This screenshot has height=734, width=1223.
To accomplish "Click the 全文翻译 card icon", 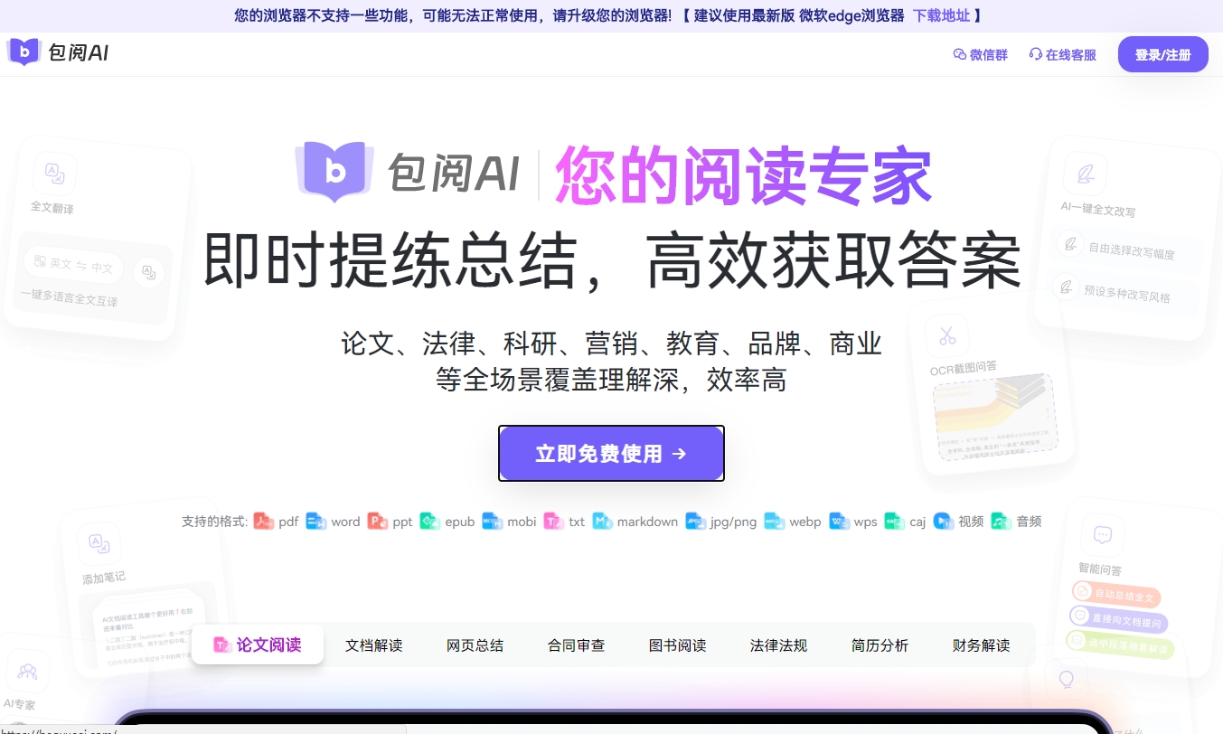I will point(54,174).
